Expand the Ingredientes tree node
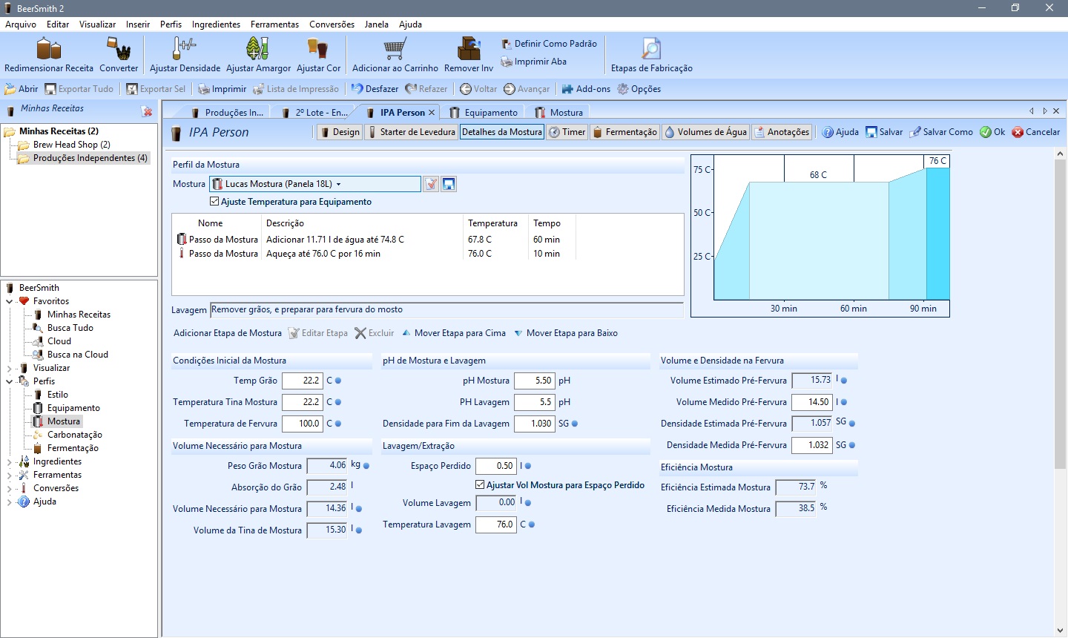Viewport: 1068px width, 638px height. [10, 461]
